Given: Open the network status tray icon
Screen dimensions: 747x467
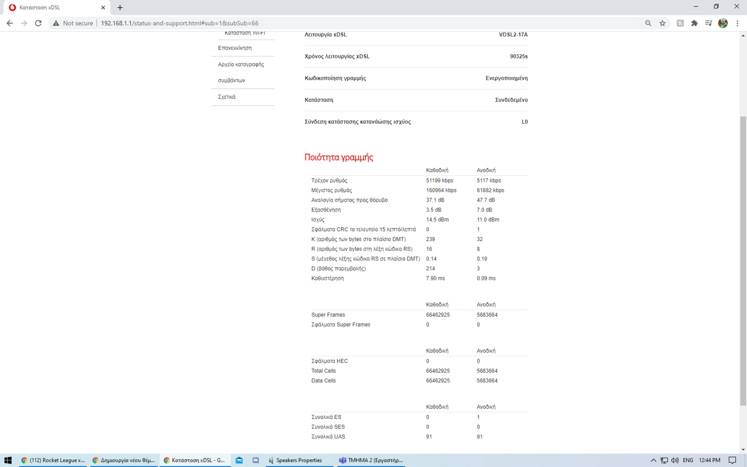Looking at the screenshot, I should point(664,460).
